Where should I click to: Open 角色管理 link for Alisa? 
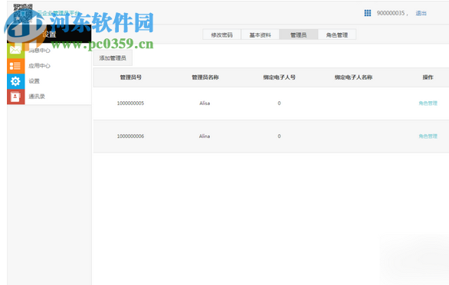[428, 103]
